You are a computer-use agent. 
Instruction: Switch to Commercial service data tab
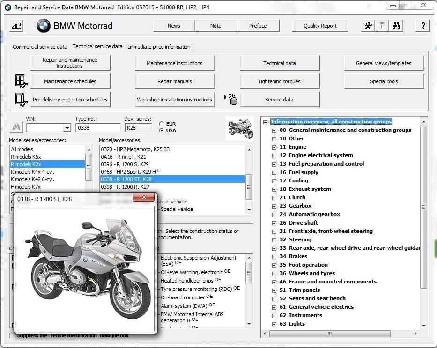click(40, 47)
